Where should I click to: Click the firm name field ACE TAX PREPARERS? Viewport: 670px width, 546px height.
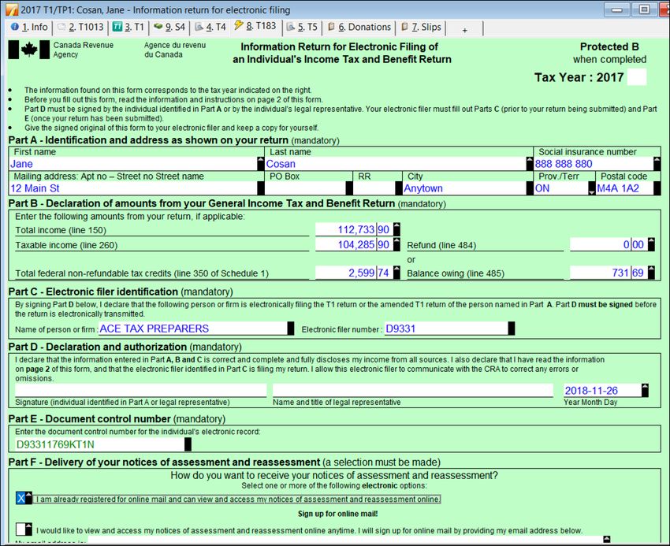pyautogui.click(x=193, y=329)
